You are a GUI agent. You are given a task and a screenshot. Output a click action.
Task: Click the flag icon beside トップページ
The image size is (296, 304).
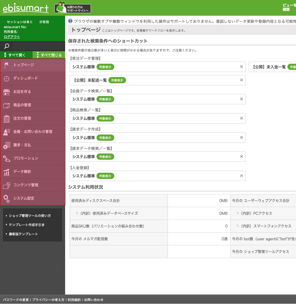pos(7,65)
